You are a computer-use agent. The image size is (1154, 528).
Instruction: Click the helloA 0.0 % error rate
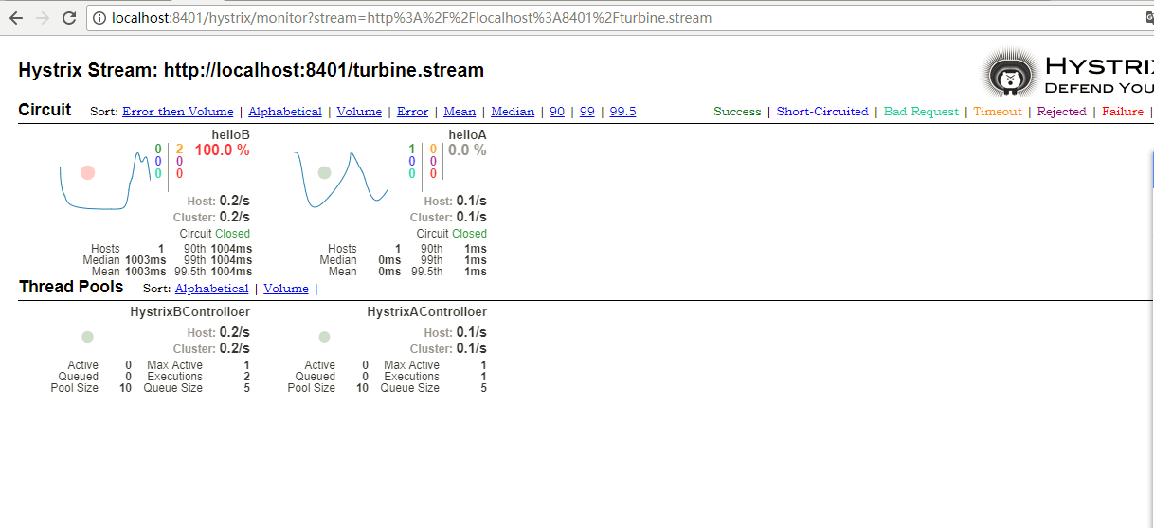click(467, 150)
